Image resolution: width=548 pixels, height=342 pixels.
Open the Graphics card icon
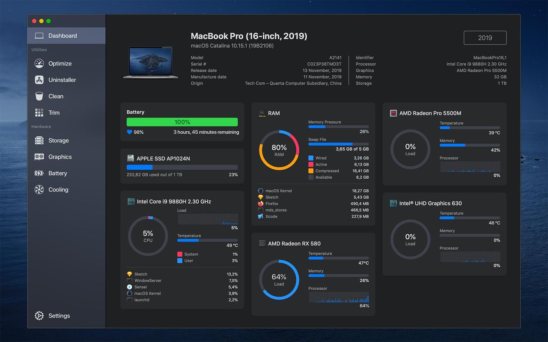[39, 157]
